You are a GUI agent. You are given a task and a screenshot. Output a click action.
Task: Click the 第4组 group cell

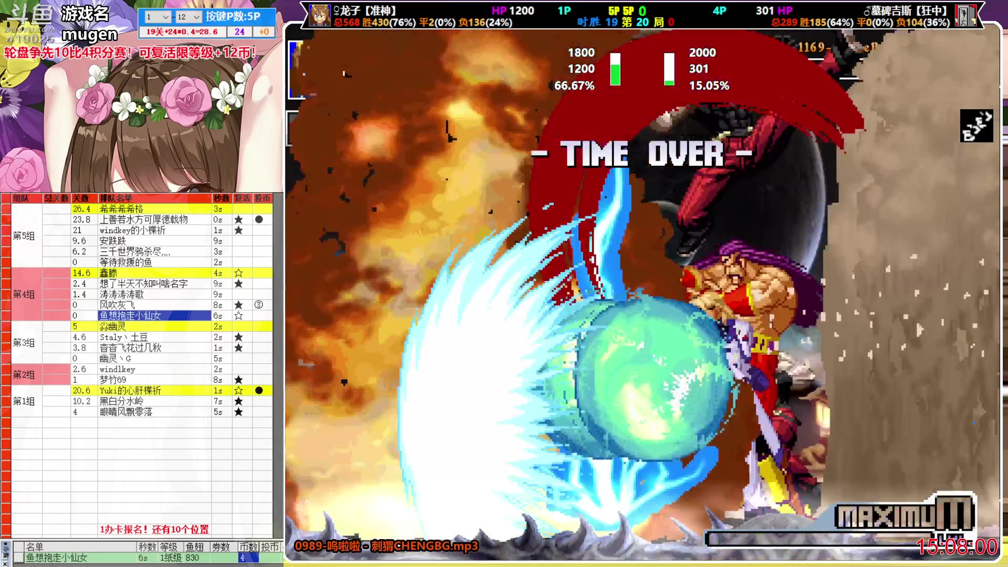[x=27, y=295]
